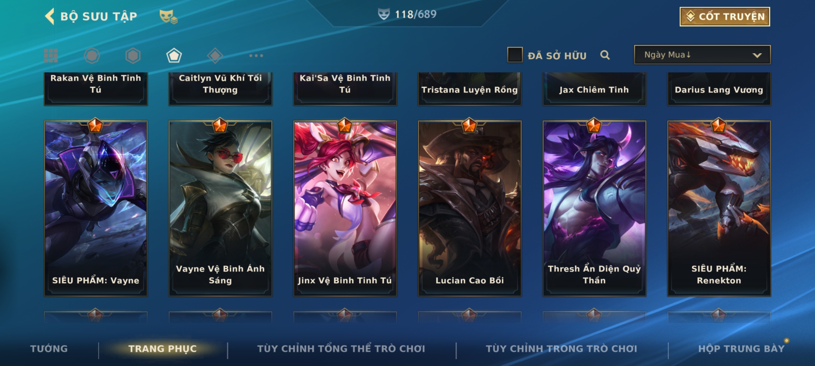Open the Hộp Trưng Bày tab
Image resolution: width=815 pixels, height=366 pixels.
741,348
